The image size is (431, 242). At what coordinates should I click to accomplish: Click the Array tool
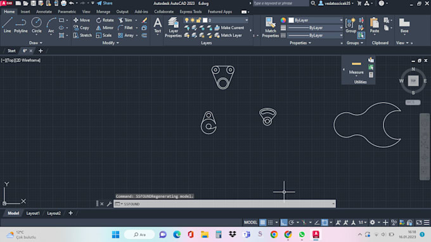point(125,35)
